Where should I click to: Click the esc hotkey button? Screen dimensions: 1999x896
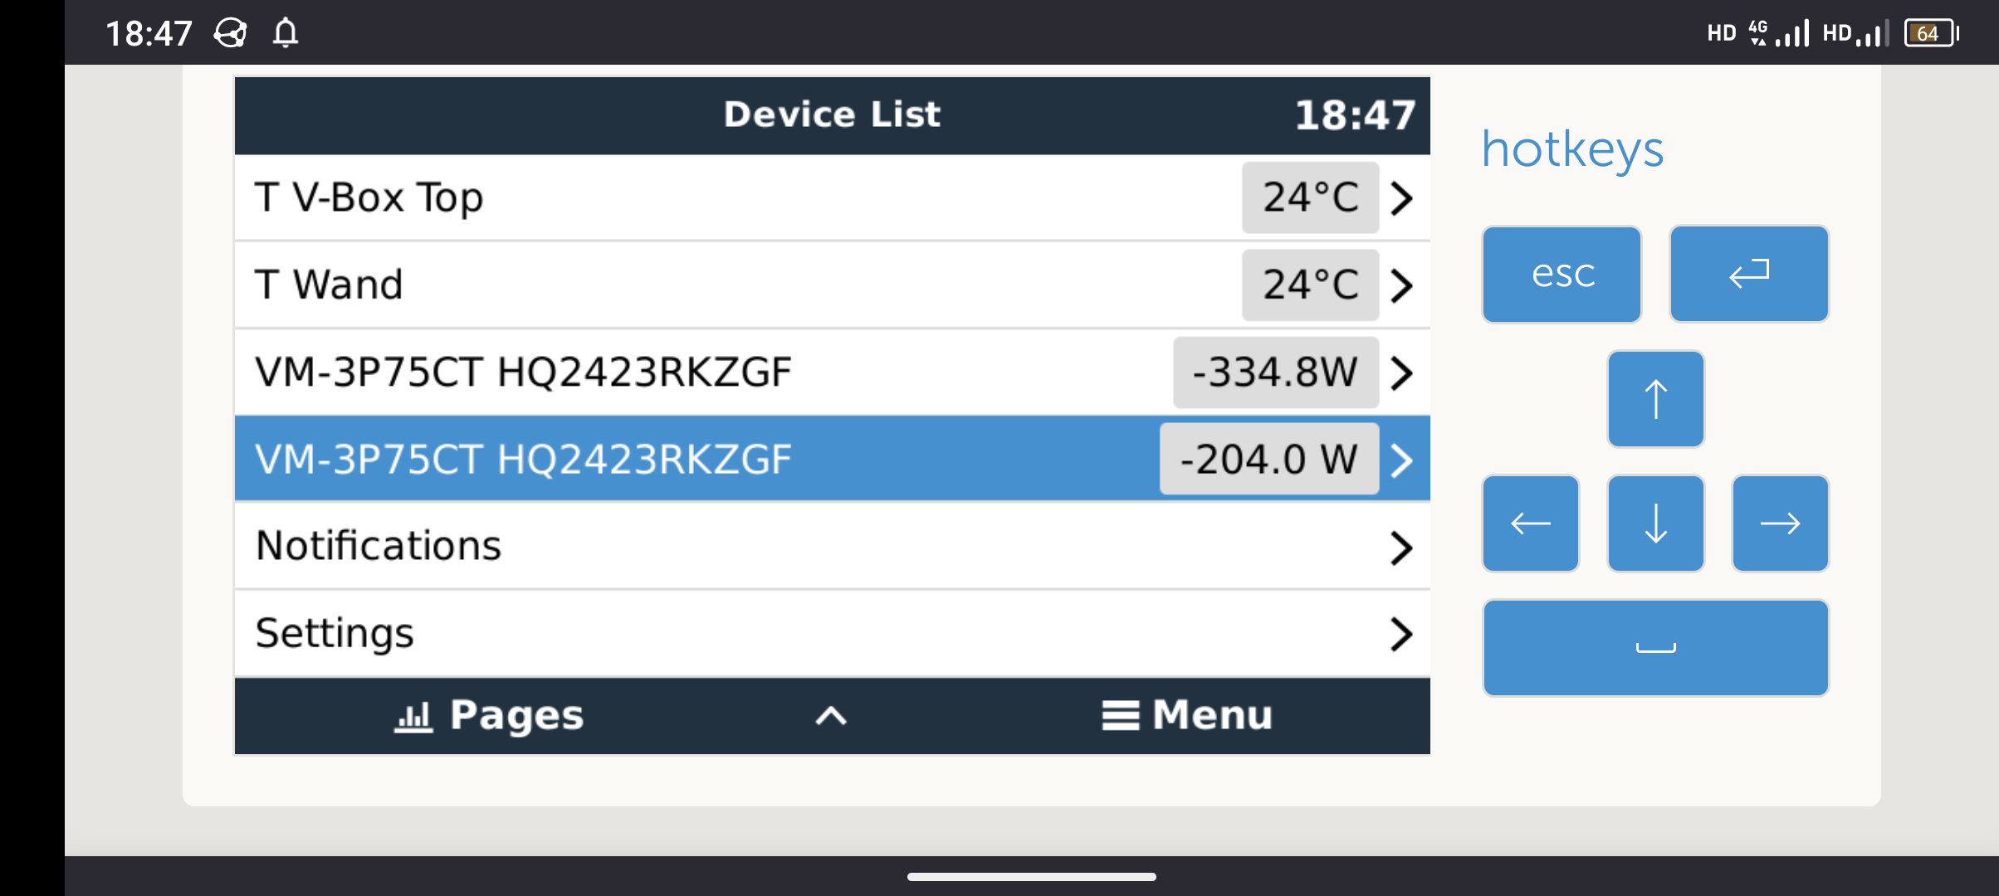coord(1562,274)
